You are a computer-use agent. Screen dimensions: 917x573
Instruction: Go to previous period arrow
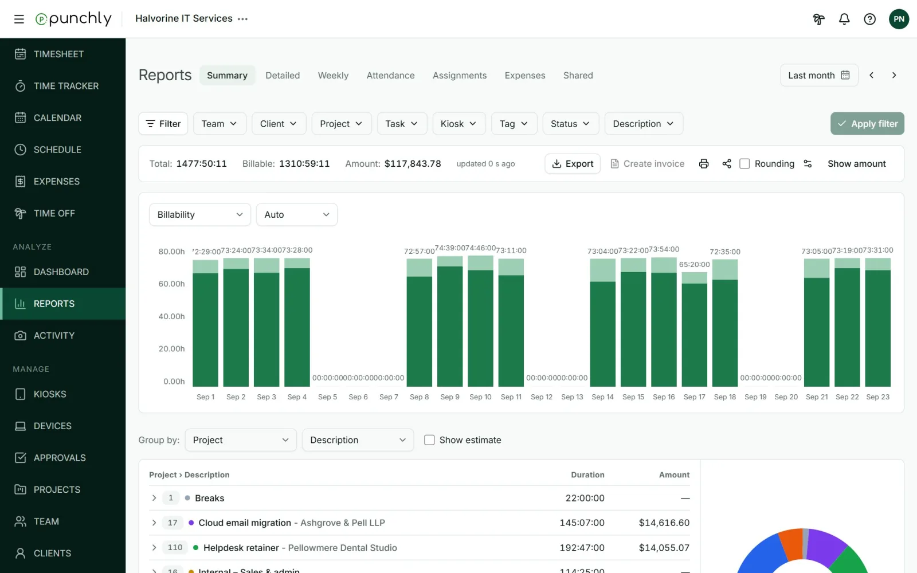point(871,75)
